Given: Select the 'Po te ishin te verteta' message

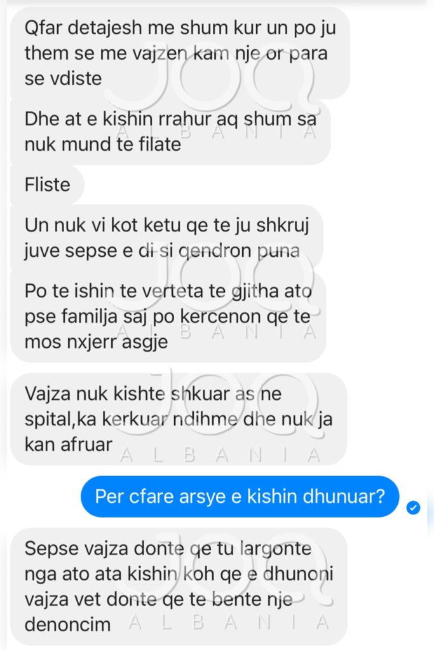Looking at the screenshot, I should coord(168,317).
